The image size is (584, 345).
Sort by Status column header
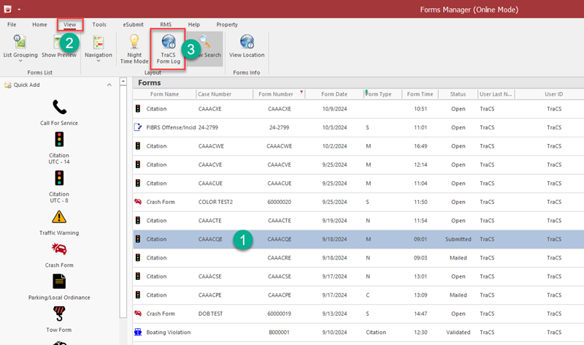coord(458,94)
